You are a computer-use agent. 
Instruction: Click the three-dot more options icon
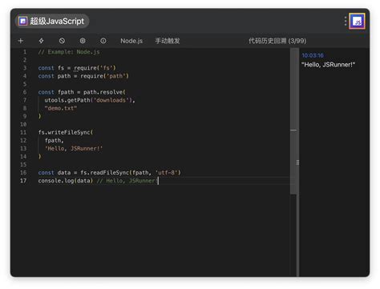(x=346, y=21)
